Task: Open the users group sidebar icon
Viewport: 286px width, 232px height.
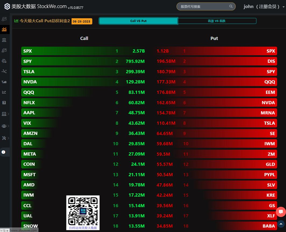Action: coord(4,126)
